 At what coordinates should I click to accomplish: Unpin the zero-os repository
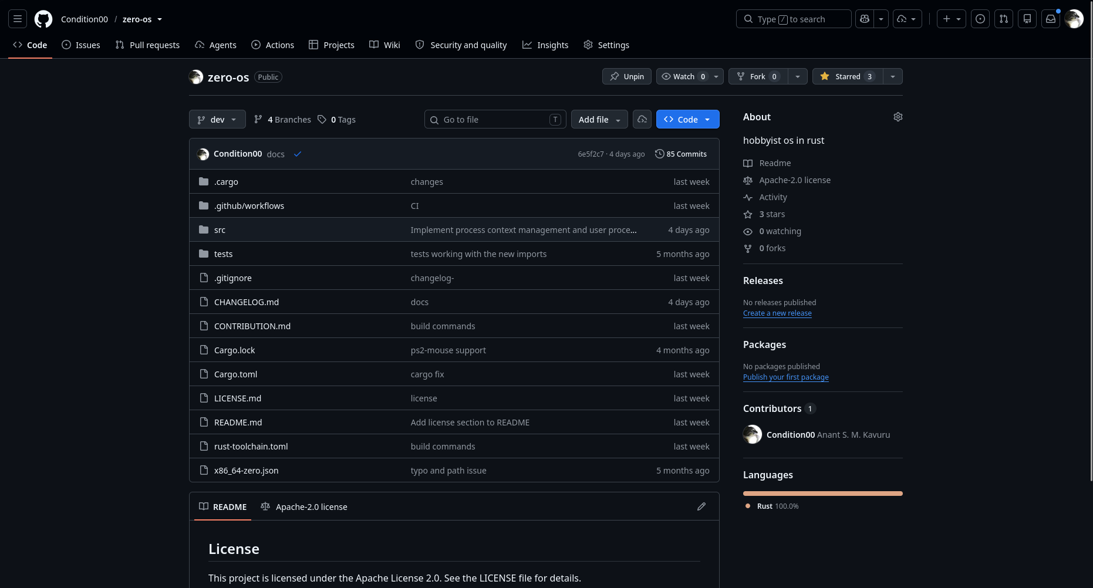click(x=627, y=76)
